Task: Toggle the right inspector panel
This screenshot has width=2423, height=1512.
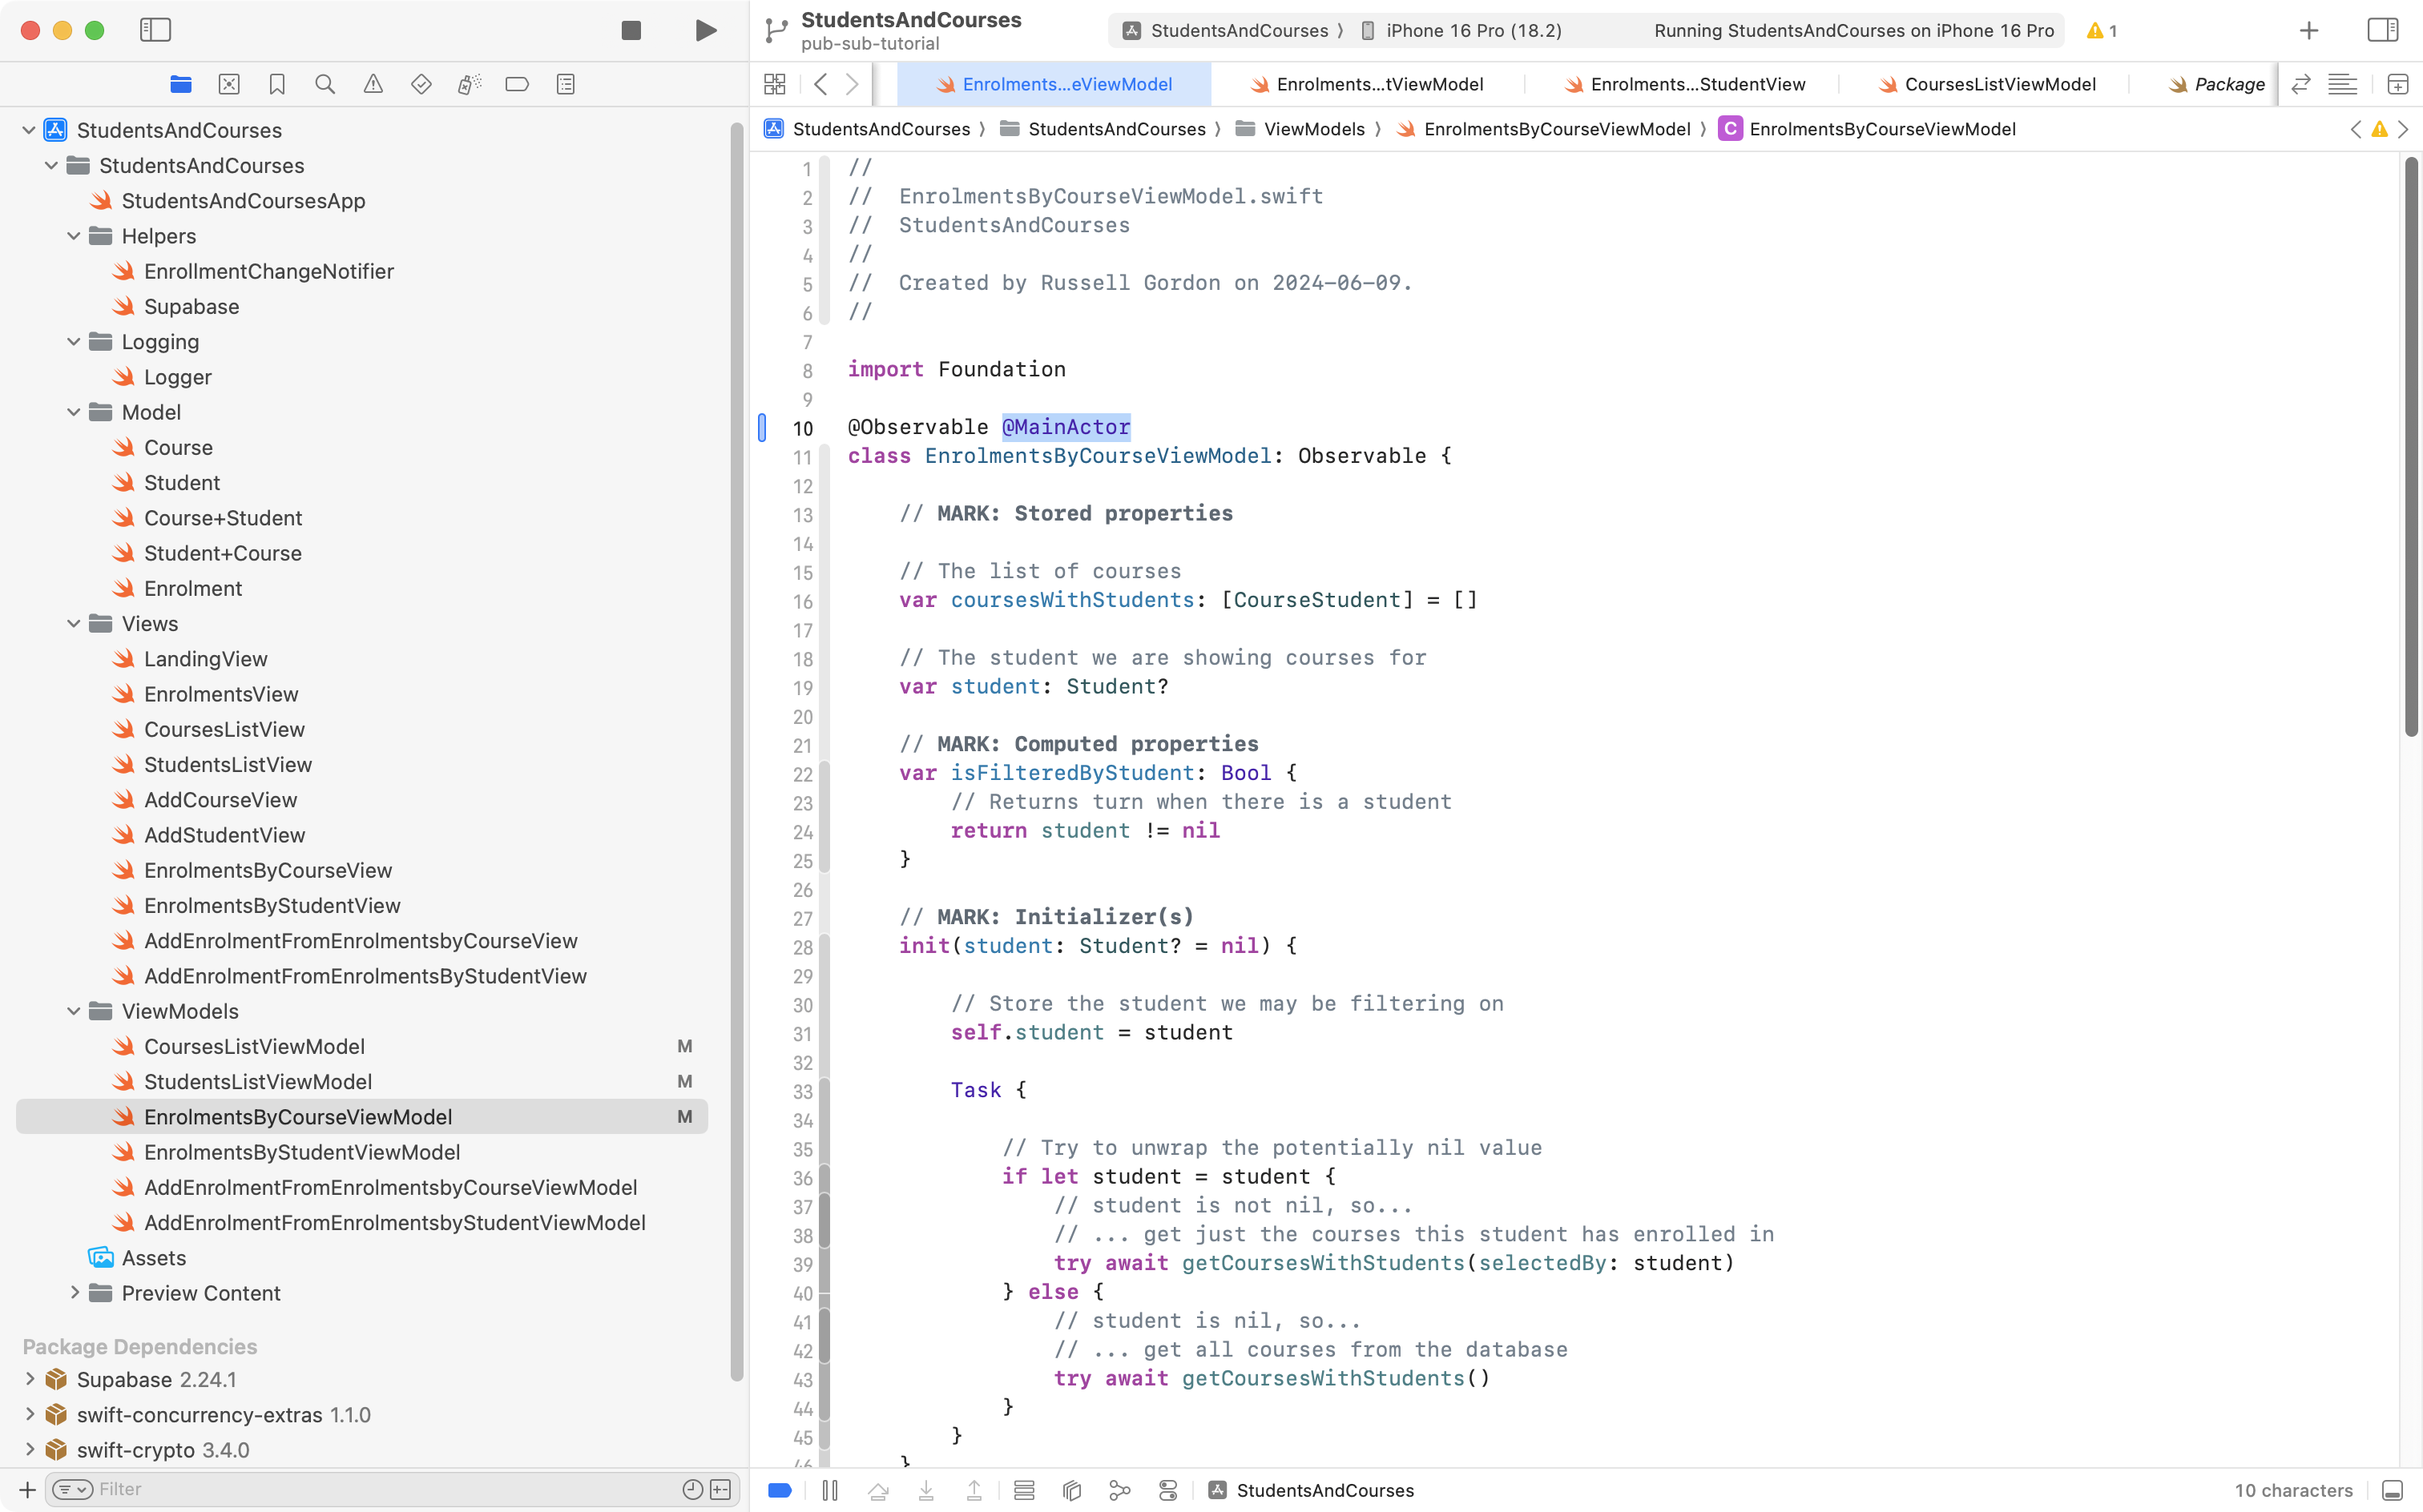Action: (2382, 30)
